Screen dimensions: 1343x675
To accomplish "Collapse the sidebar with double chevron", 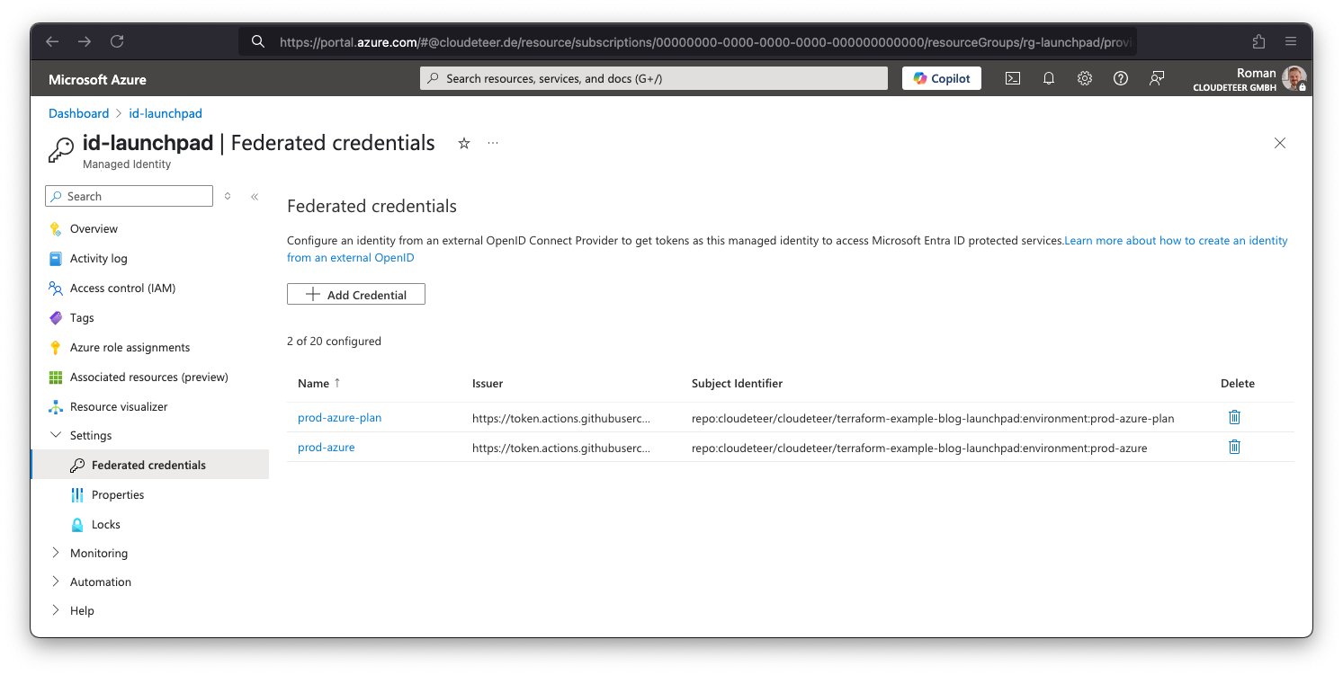I will click(x=255, y=196).
